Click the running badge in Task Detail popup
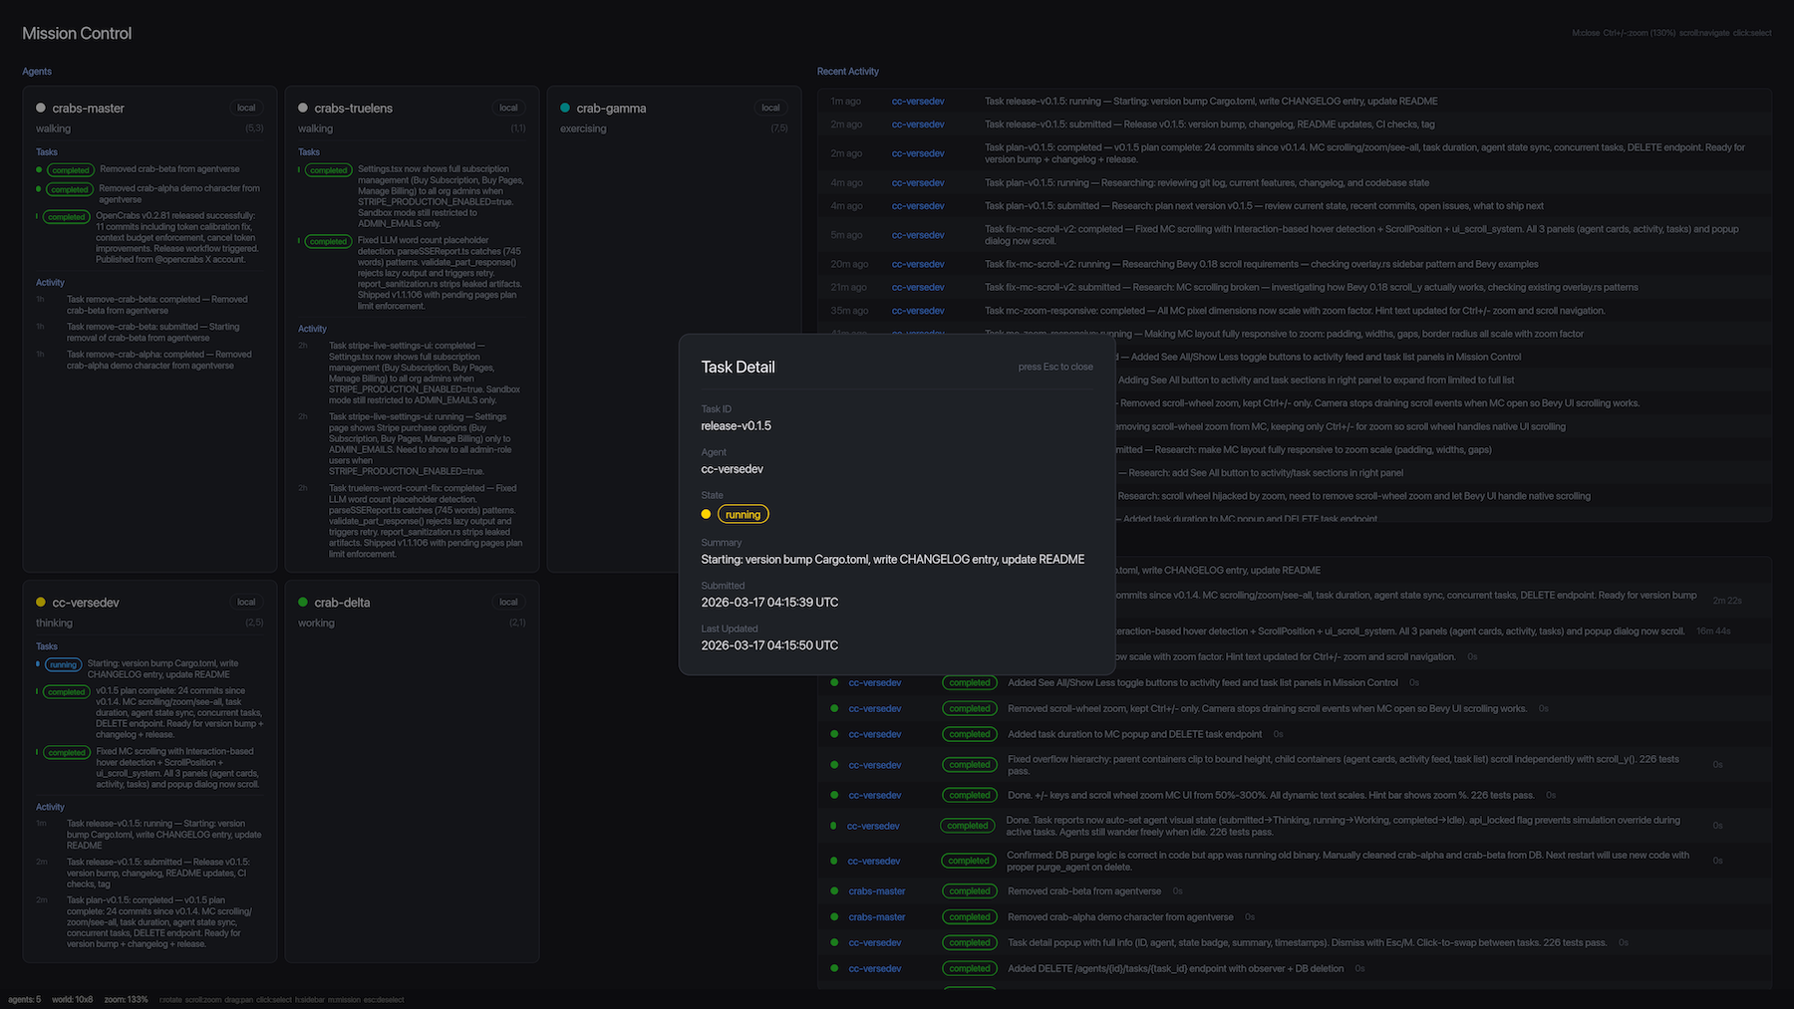 743,514
